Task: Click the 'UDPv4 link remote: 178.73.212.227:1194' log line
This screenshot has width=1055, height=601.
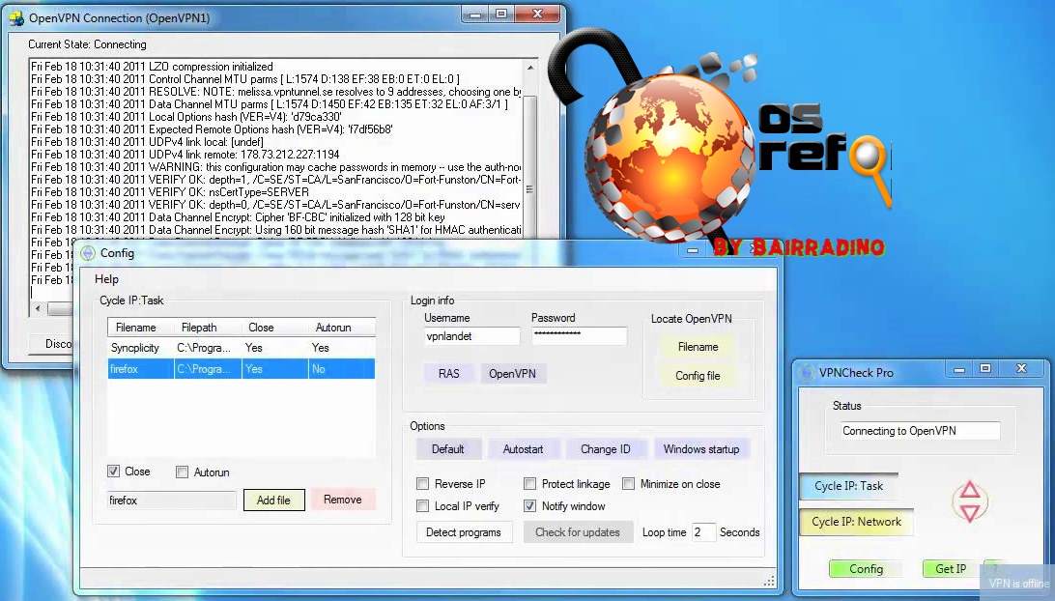Action: [185, 155]
